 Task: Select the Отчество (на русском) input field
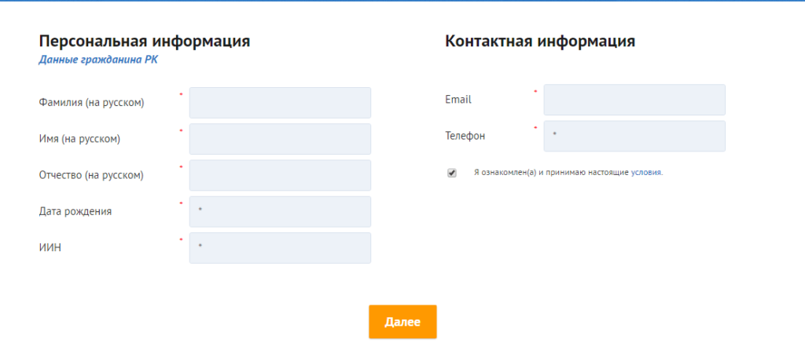coord(280,175)
